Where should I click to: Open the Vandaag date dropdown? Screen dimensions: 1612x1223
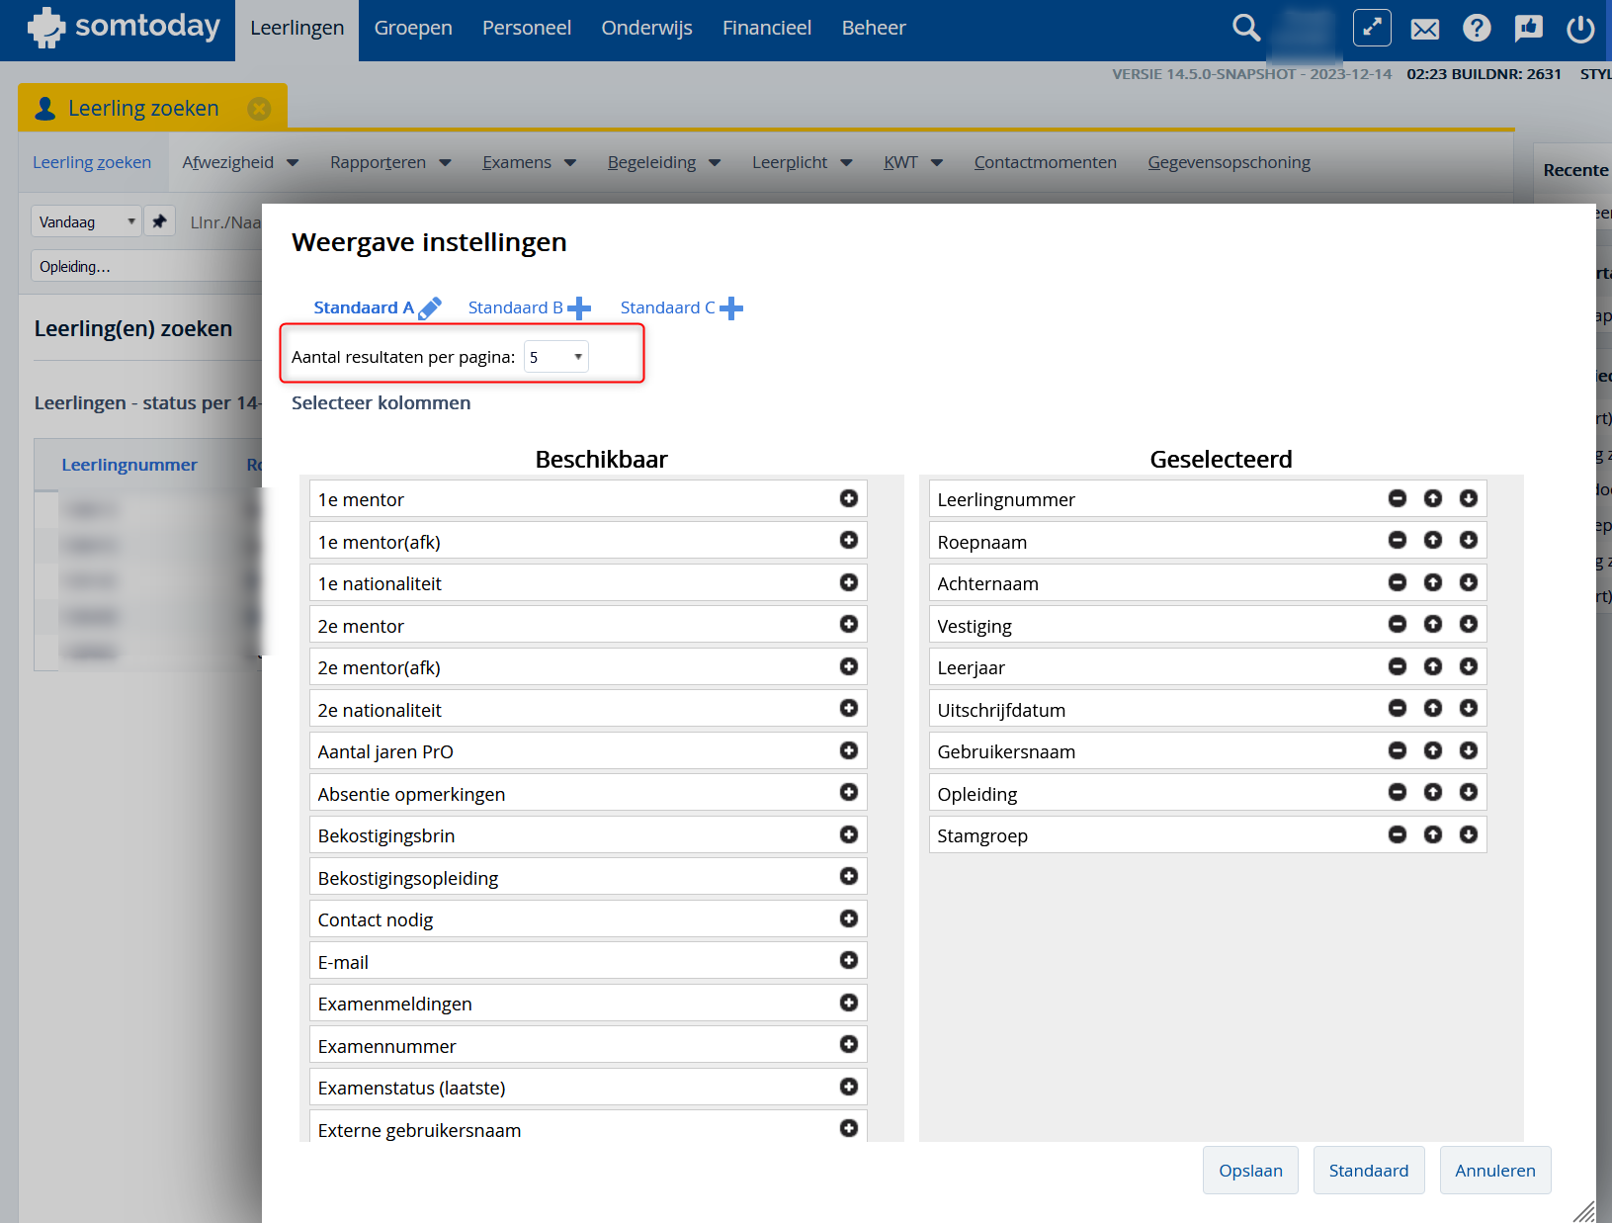coord(85,221)
